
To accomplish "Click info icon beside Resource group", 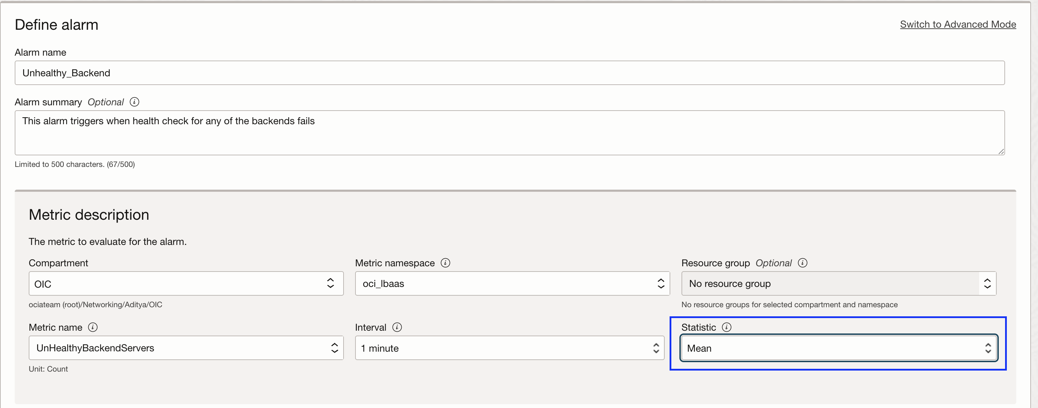I will [x=803, y=263].
